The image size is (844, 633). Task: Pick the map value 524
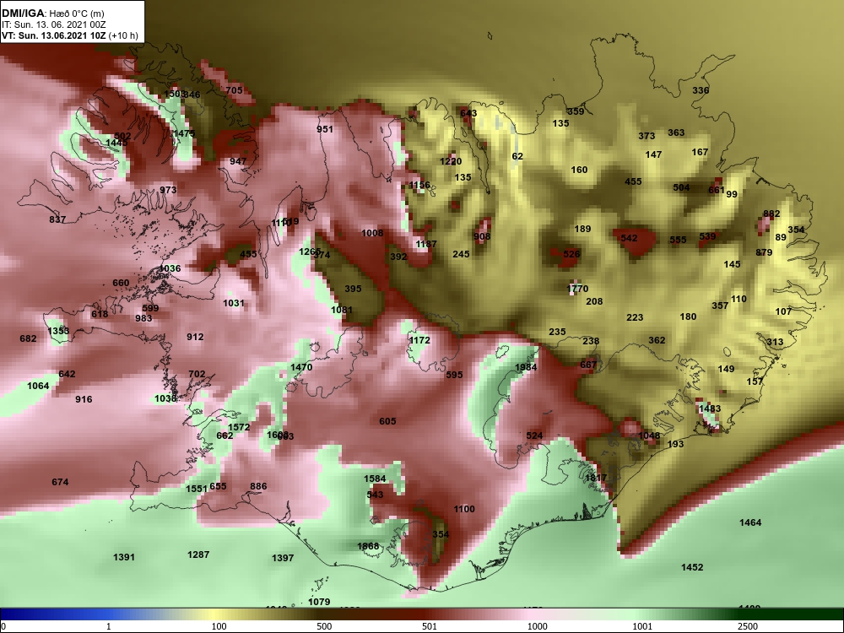[534, 436]
